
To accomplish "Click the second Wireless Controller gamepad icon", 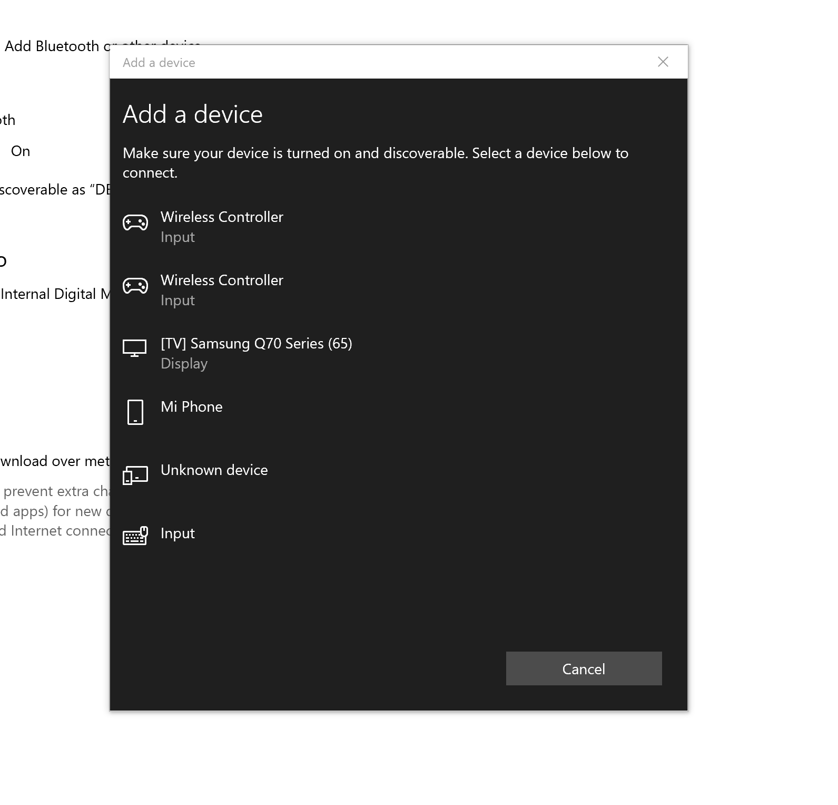I will pyautogui.click(x=135, y=286).
